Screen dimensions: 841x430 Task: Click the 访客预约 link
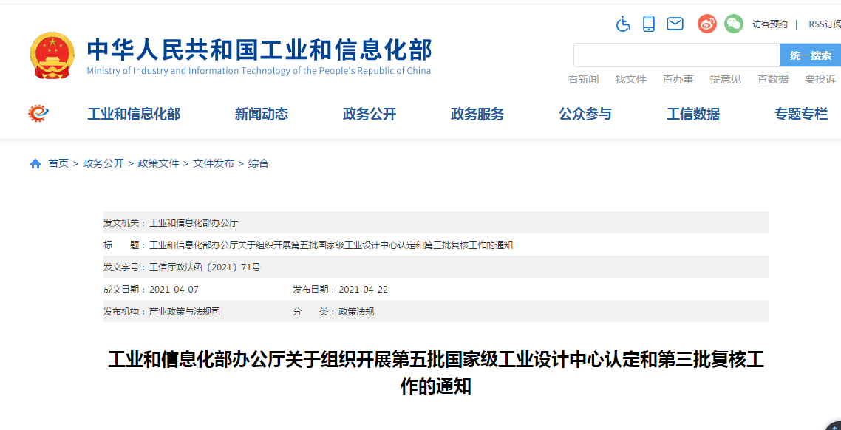tap(769, 24)
